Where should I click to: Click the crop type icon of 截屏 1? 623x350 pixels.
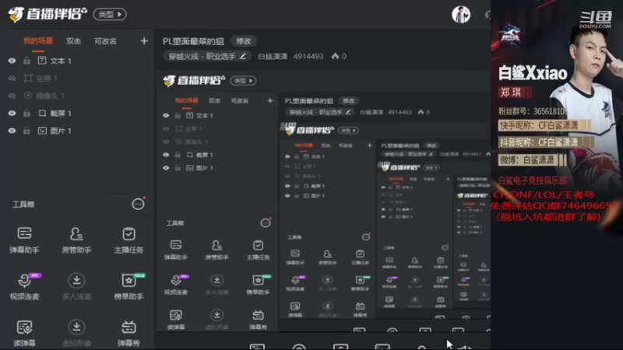[x=42, y=113]
